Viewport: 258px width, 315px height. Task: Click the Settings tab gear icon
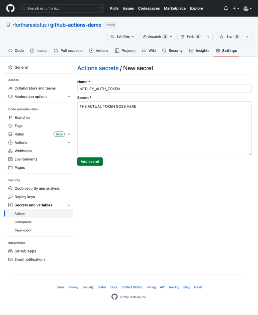(x=218, y=51)
